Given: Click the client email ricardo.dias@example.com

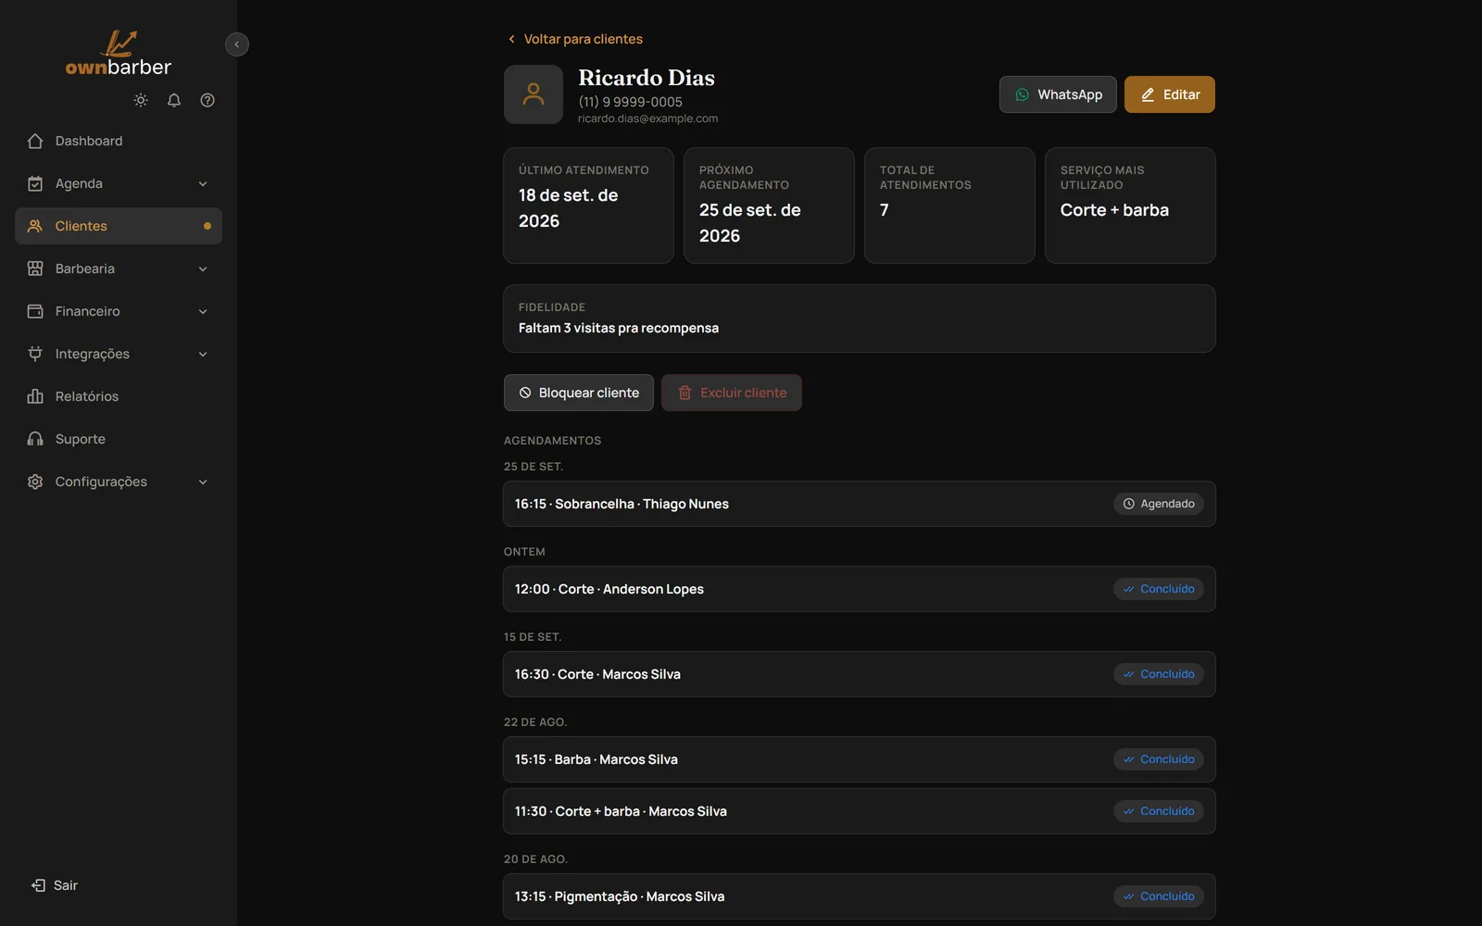Looking at the screenshot, I should (x=648, y=119).
